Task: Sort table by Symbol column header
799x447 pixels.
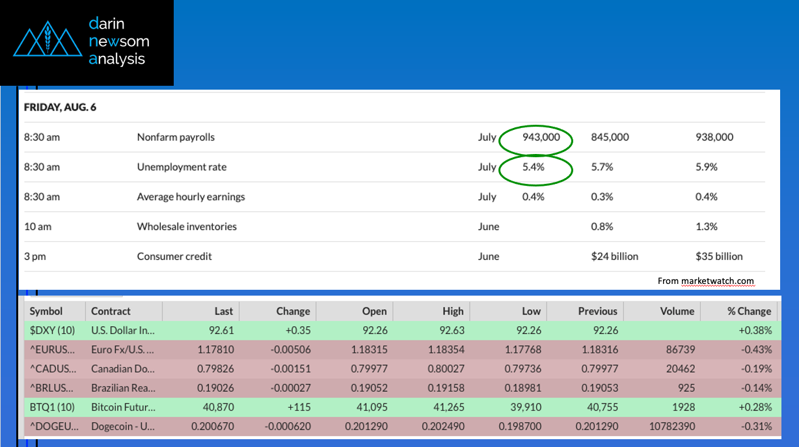Action: pyautogui.click(x=46, y=311)
